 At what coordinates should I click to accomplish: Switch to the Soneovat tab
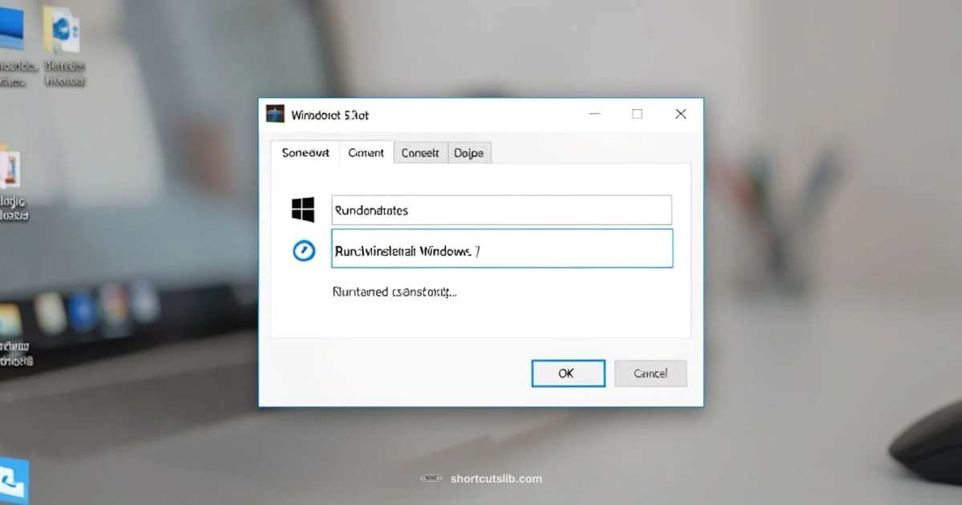pos(305,152)
